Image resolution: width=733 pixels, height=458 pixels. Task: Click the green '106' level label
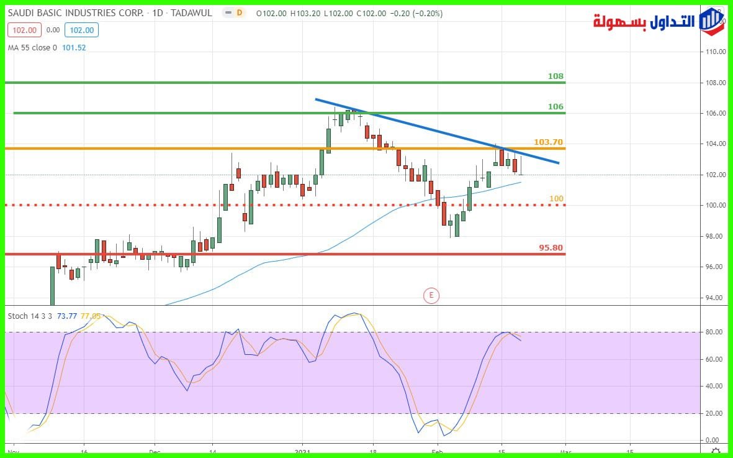pyautogui.click(x=556, y=107)
